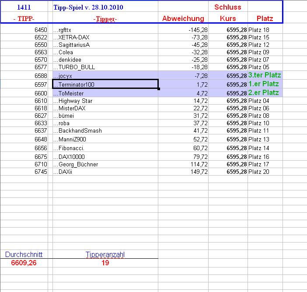Select the 'Durchschnitt' label

tap(24, 254)
